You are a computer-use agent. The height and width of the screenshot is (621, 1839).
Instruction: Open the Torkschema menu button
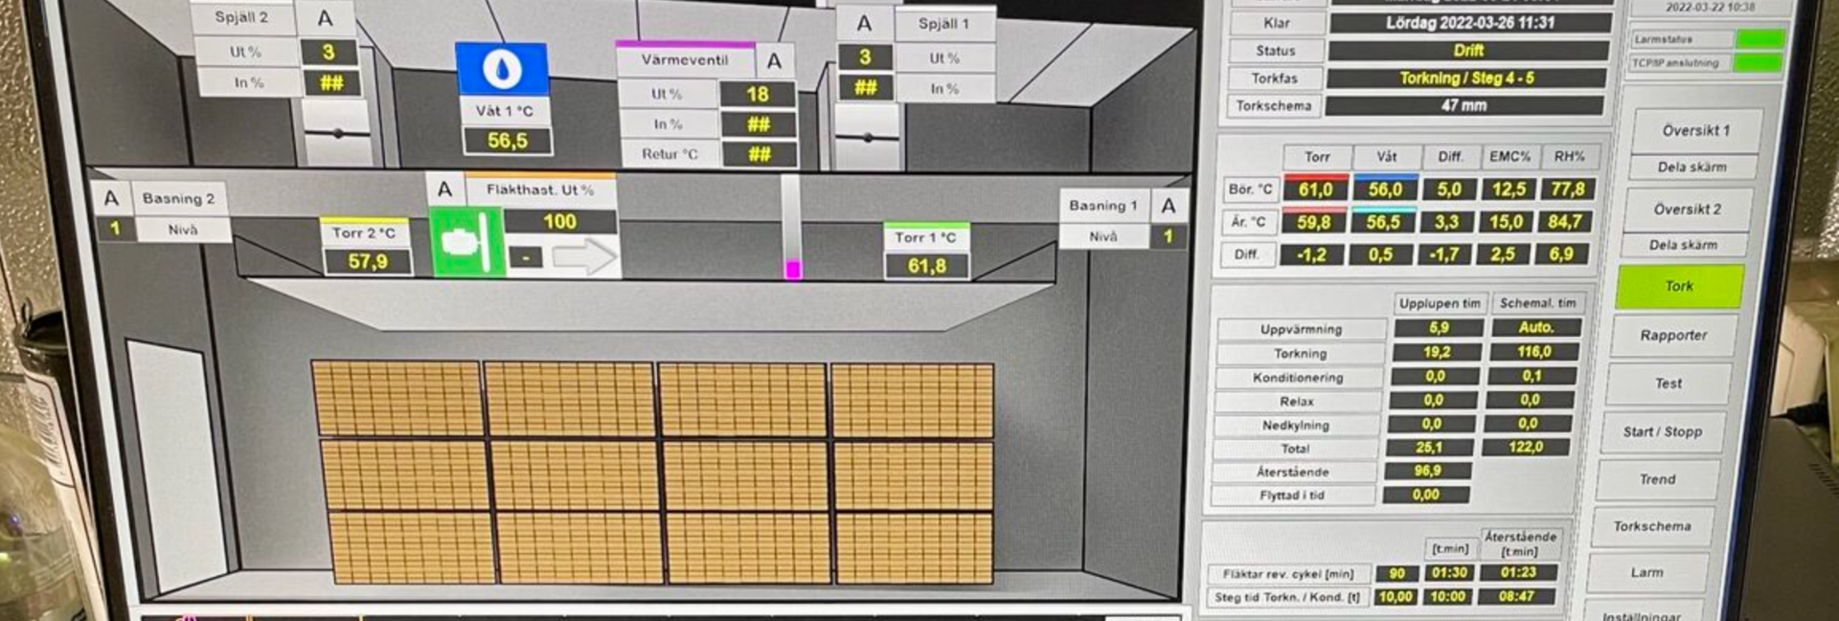(x=1652, y=526)
